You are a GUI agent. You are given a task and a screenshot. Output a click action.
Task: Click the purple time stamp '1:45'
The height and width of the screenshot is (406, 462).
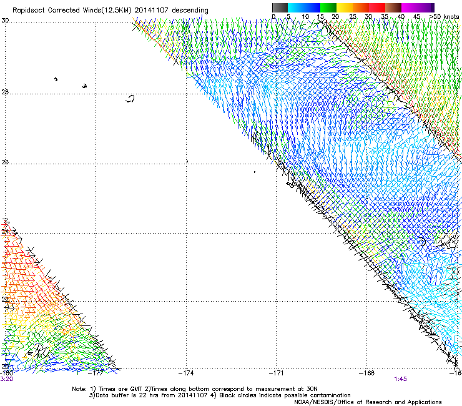pos(400,379)
